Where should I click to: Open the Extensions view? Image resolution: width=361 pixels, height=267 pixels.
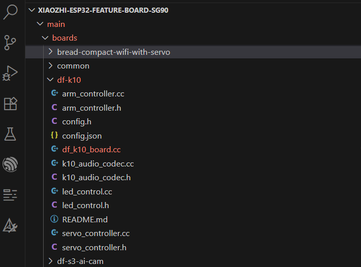coord(11,104)
